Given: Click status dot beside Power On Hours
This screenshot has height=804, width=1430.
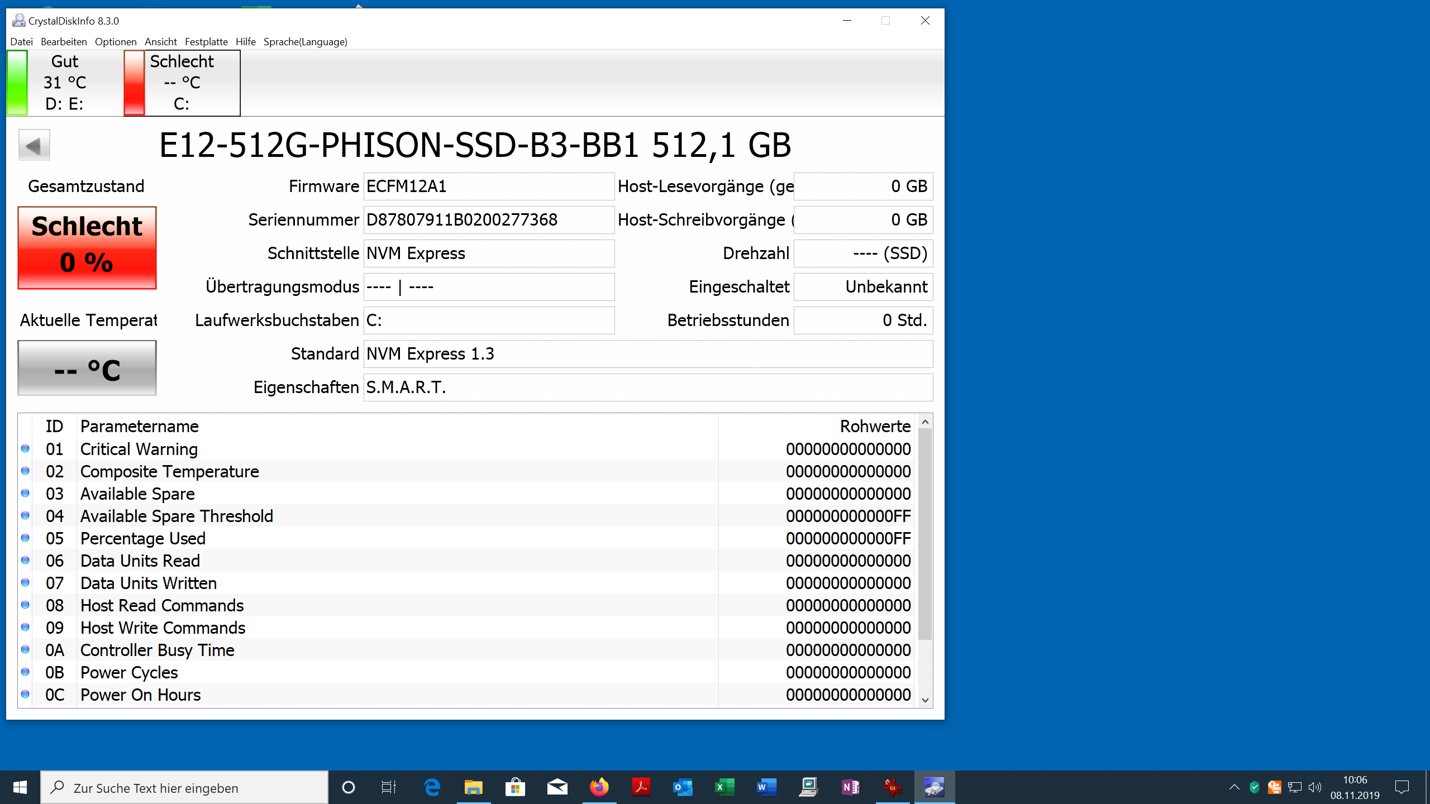Looking at the screenshot, I should 25,694.
